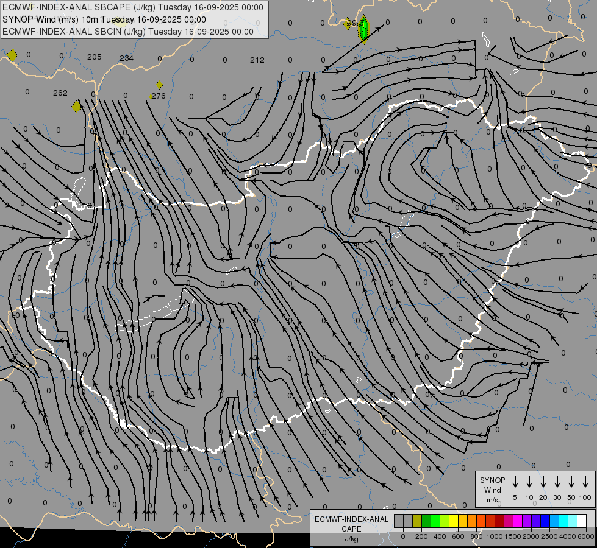Viewport: 597px width, 548px height.
Task: Pick the dark green swatch in CAPE legend
Action: coord(426,521)
